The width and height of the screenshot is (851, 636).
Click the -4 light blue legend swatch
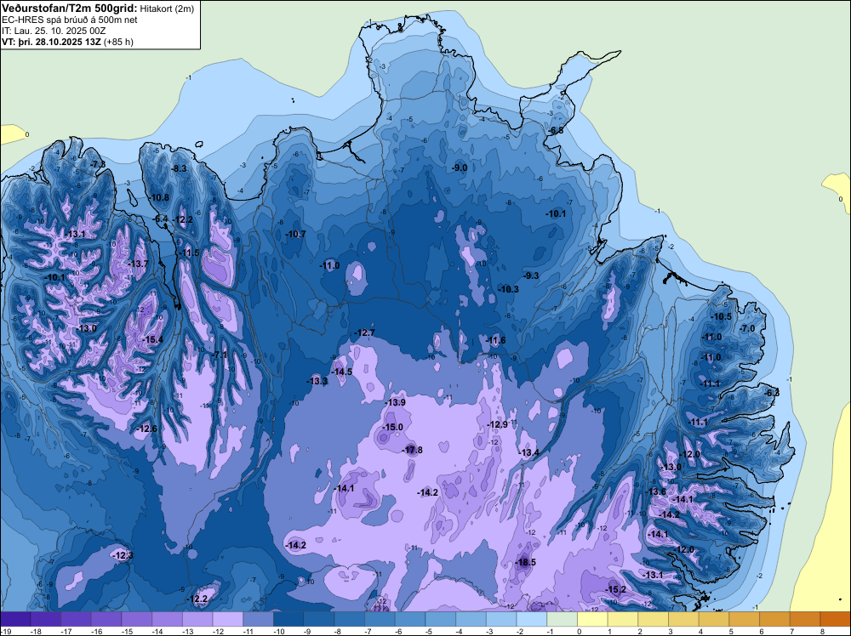tap(471, 619)
